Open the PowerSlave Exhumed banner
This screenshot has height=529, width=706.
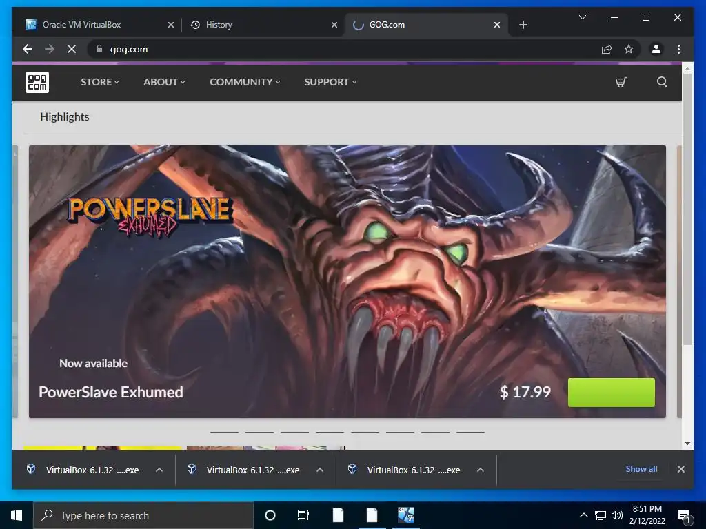pyautogui.click(x=347, y=282)
